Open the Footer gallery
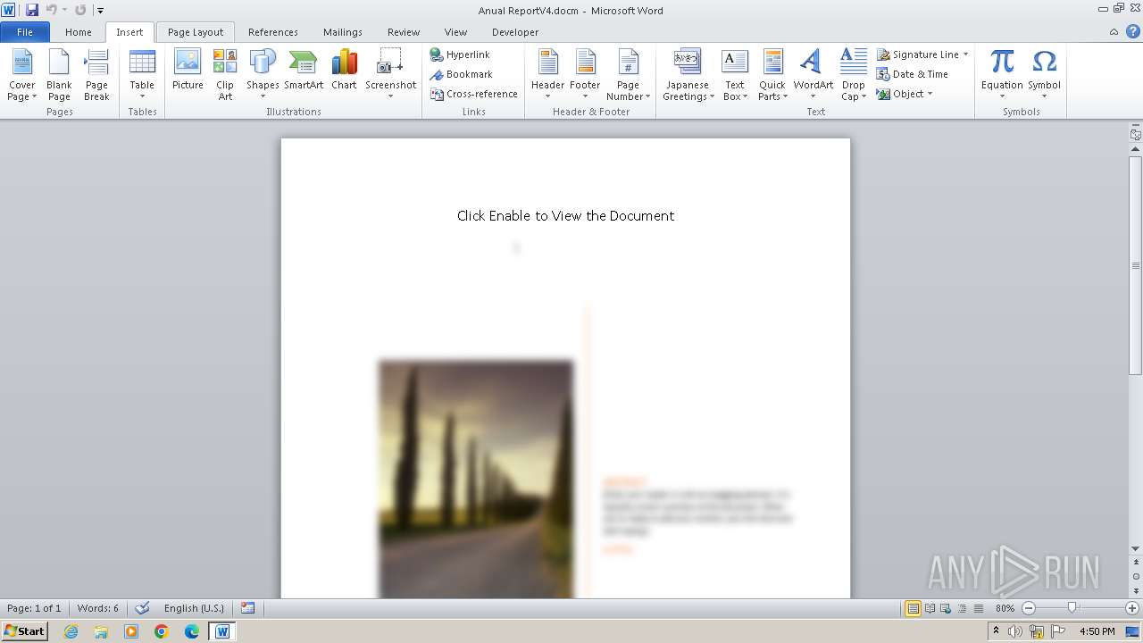The height and width of the screenshot is (643, 1143). [x=585, y=75]
